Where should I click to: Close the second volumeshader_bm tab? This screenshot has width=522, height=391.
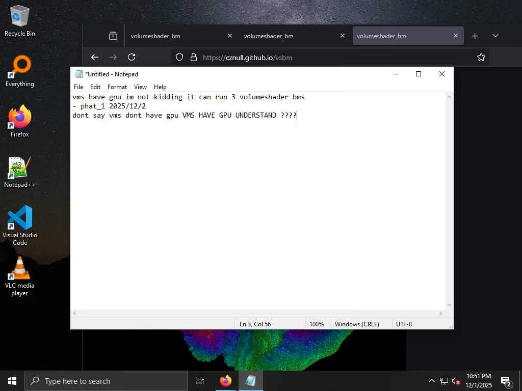pos(343,36)
